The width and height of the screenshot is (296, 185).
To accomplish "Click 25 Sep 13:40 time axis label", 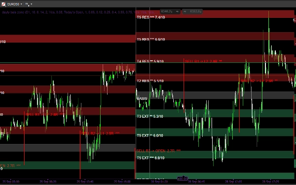I will [x=85, y=182].
